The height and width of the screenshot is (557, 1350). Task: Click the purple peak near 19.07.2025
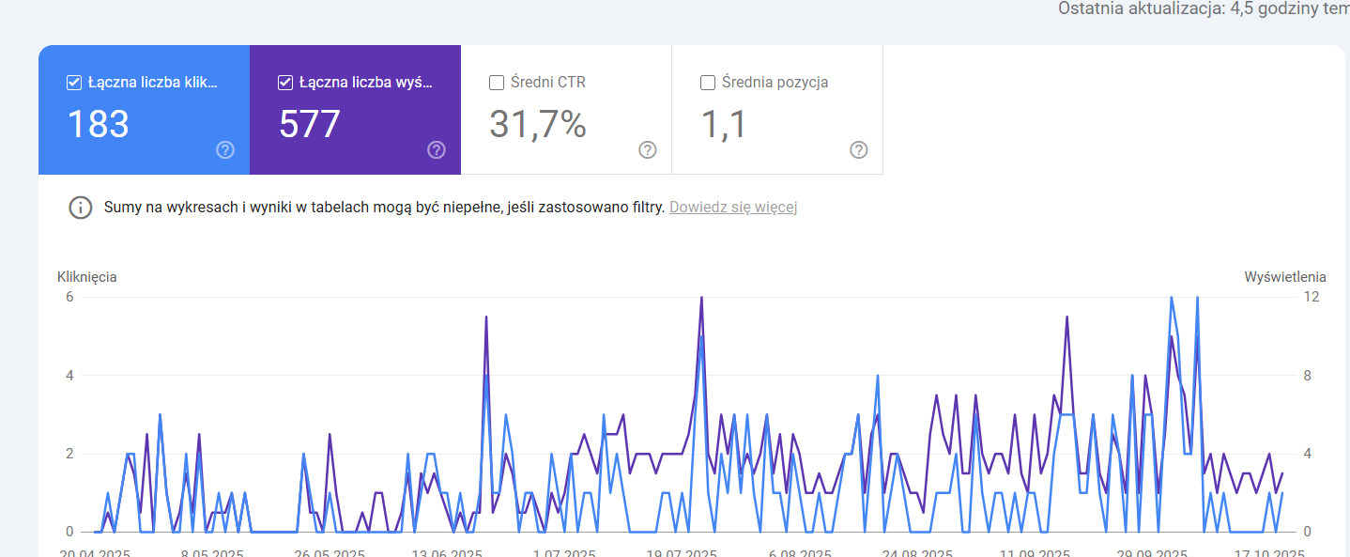701,299
